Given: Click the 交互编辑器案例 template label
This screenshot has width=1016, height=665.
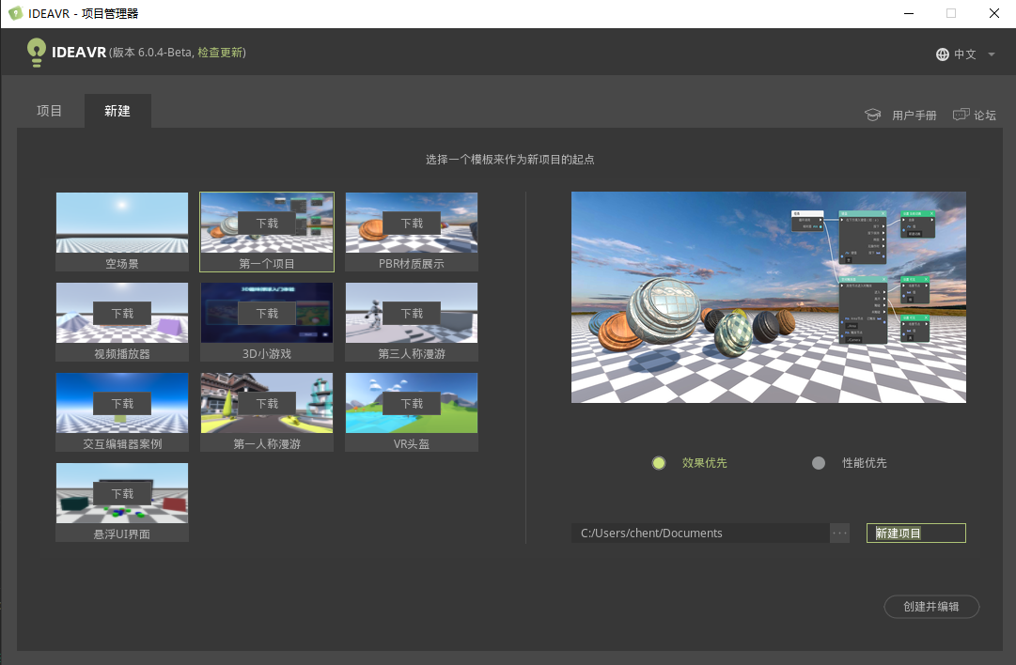Looking at the screenshot, I should 122,443.
